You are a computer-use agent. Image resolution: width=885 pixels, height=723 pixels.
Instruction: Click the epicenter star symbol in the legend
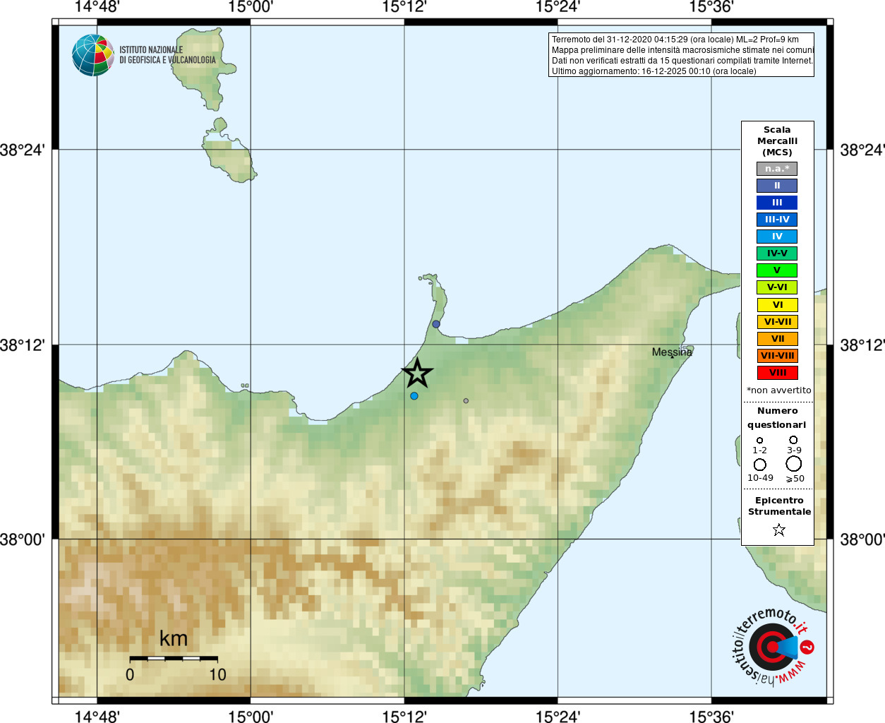(x=779, y=530)
